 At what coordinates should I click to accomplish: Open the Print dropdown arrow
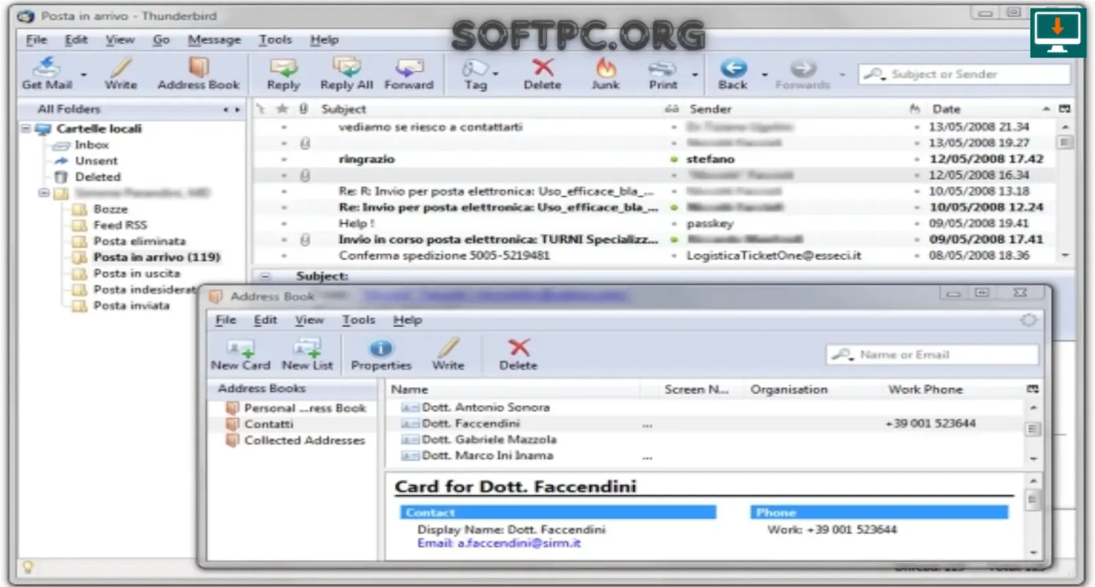[695, 74]
